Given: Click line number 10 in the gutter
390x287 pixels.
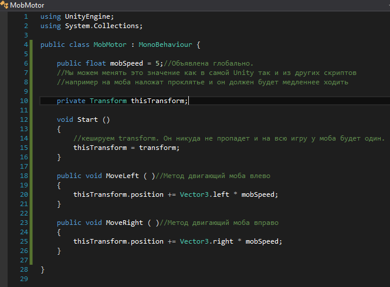Looking at the screenshot, I should [x=24, y=101].
